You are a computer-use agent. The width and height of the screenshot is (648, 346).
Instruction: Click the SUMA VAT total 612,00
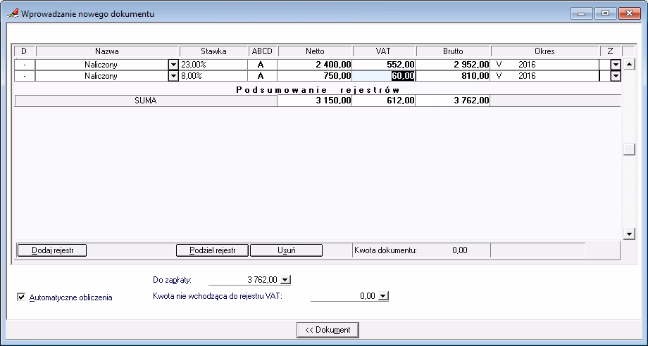[x=383, y=101]
